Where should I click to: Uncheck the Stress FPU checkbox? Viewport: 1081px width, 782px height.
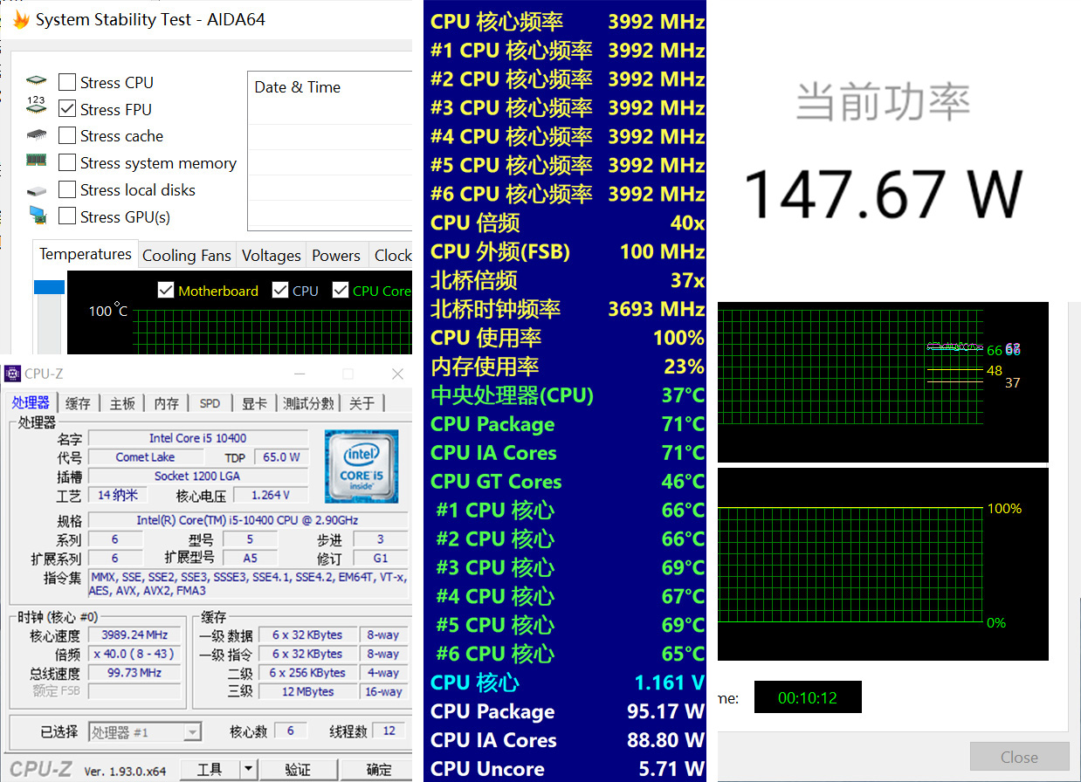(x=66, y=109)
